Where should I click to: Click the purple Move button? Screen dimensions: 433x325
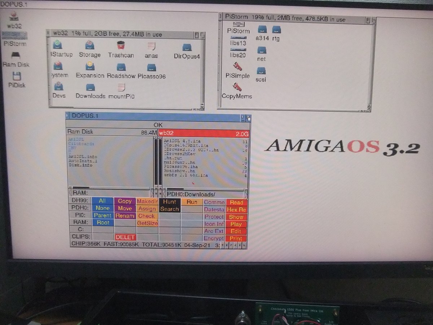[125, 208]
